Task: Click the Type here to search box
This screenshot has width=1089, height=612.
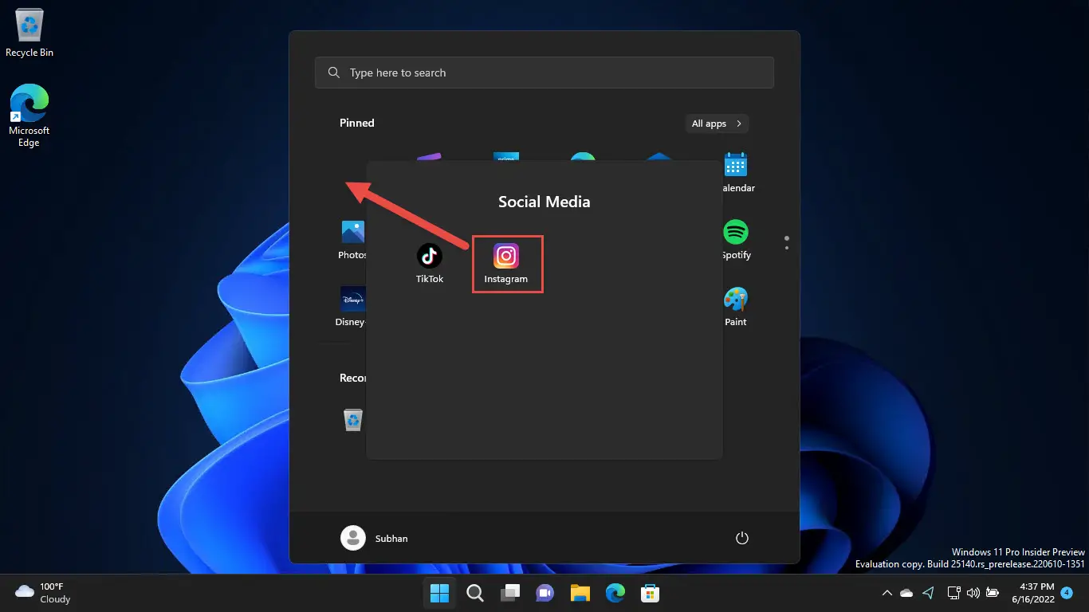Action: pyautogui.click(x=544, y=73)
